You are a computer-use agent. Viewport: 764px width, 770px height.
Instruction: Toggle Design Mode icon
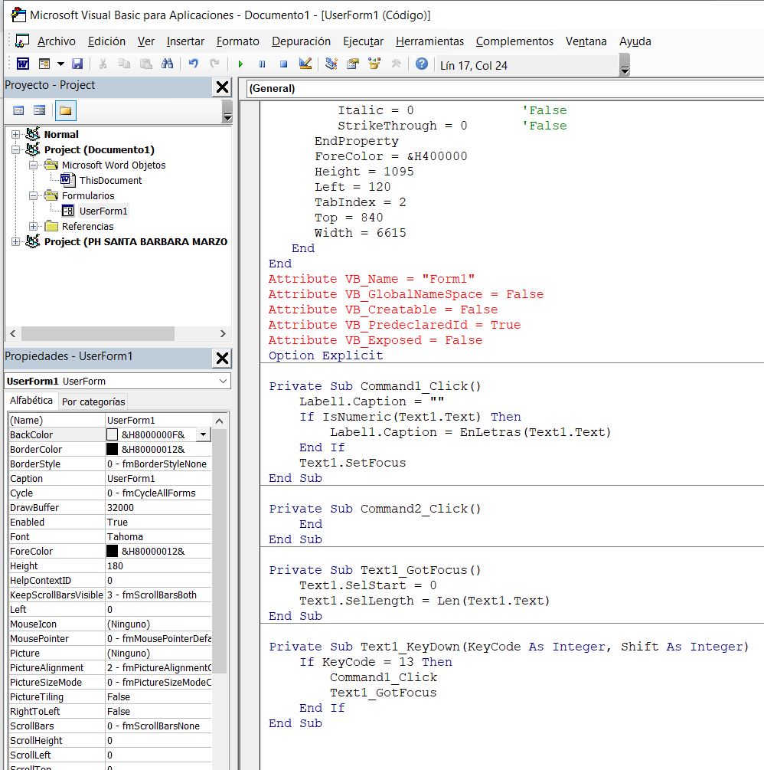tap(305, 64)
